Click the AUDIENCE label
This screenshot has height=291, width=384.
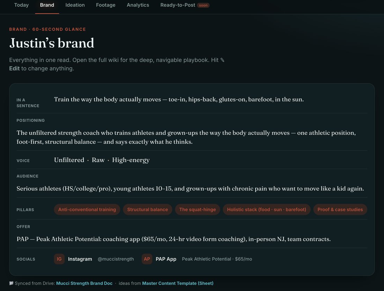click(x=28, y=176)
